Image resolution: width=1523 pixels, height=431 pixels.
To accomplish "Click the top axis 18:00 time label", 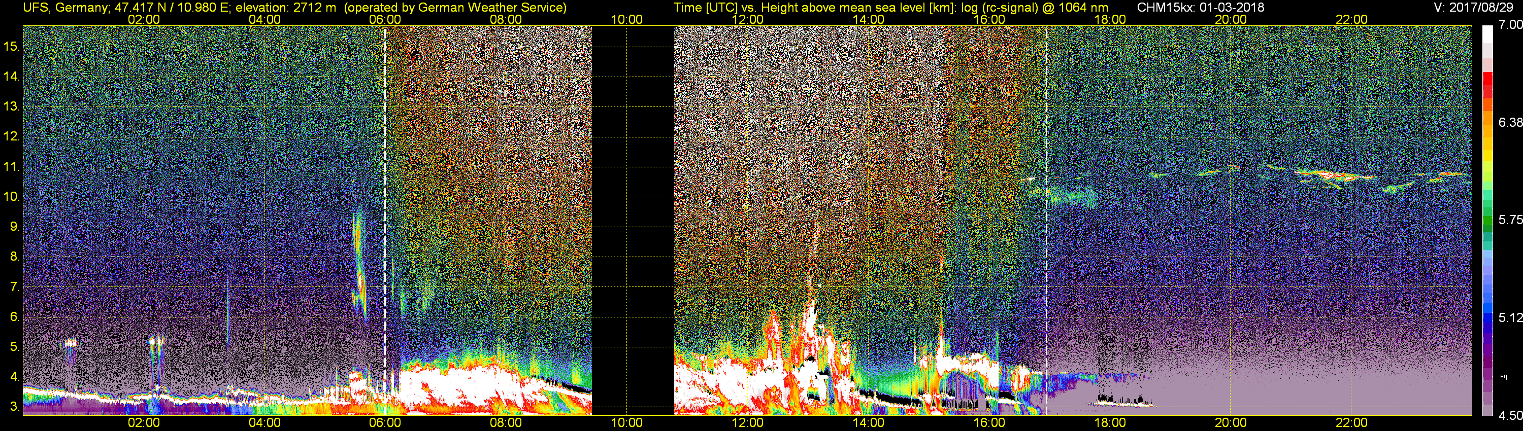I will pos(1110,19).
